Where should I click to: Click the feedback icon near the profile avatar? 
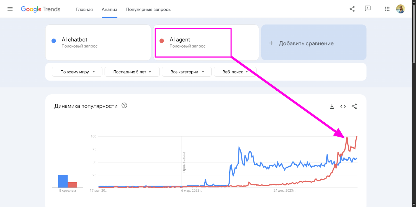point(368,9)
